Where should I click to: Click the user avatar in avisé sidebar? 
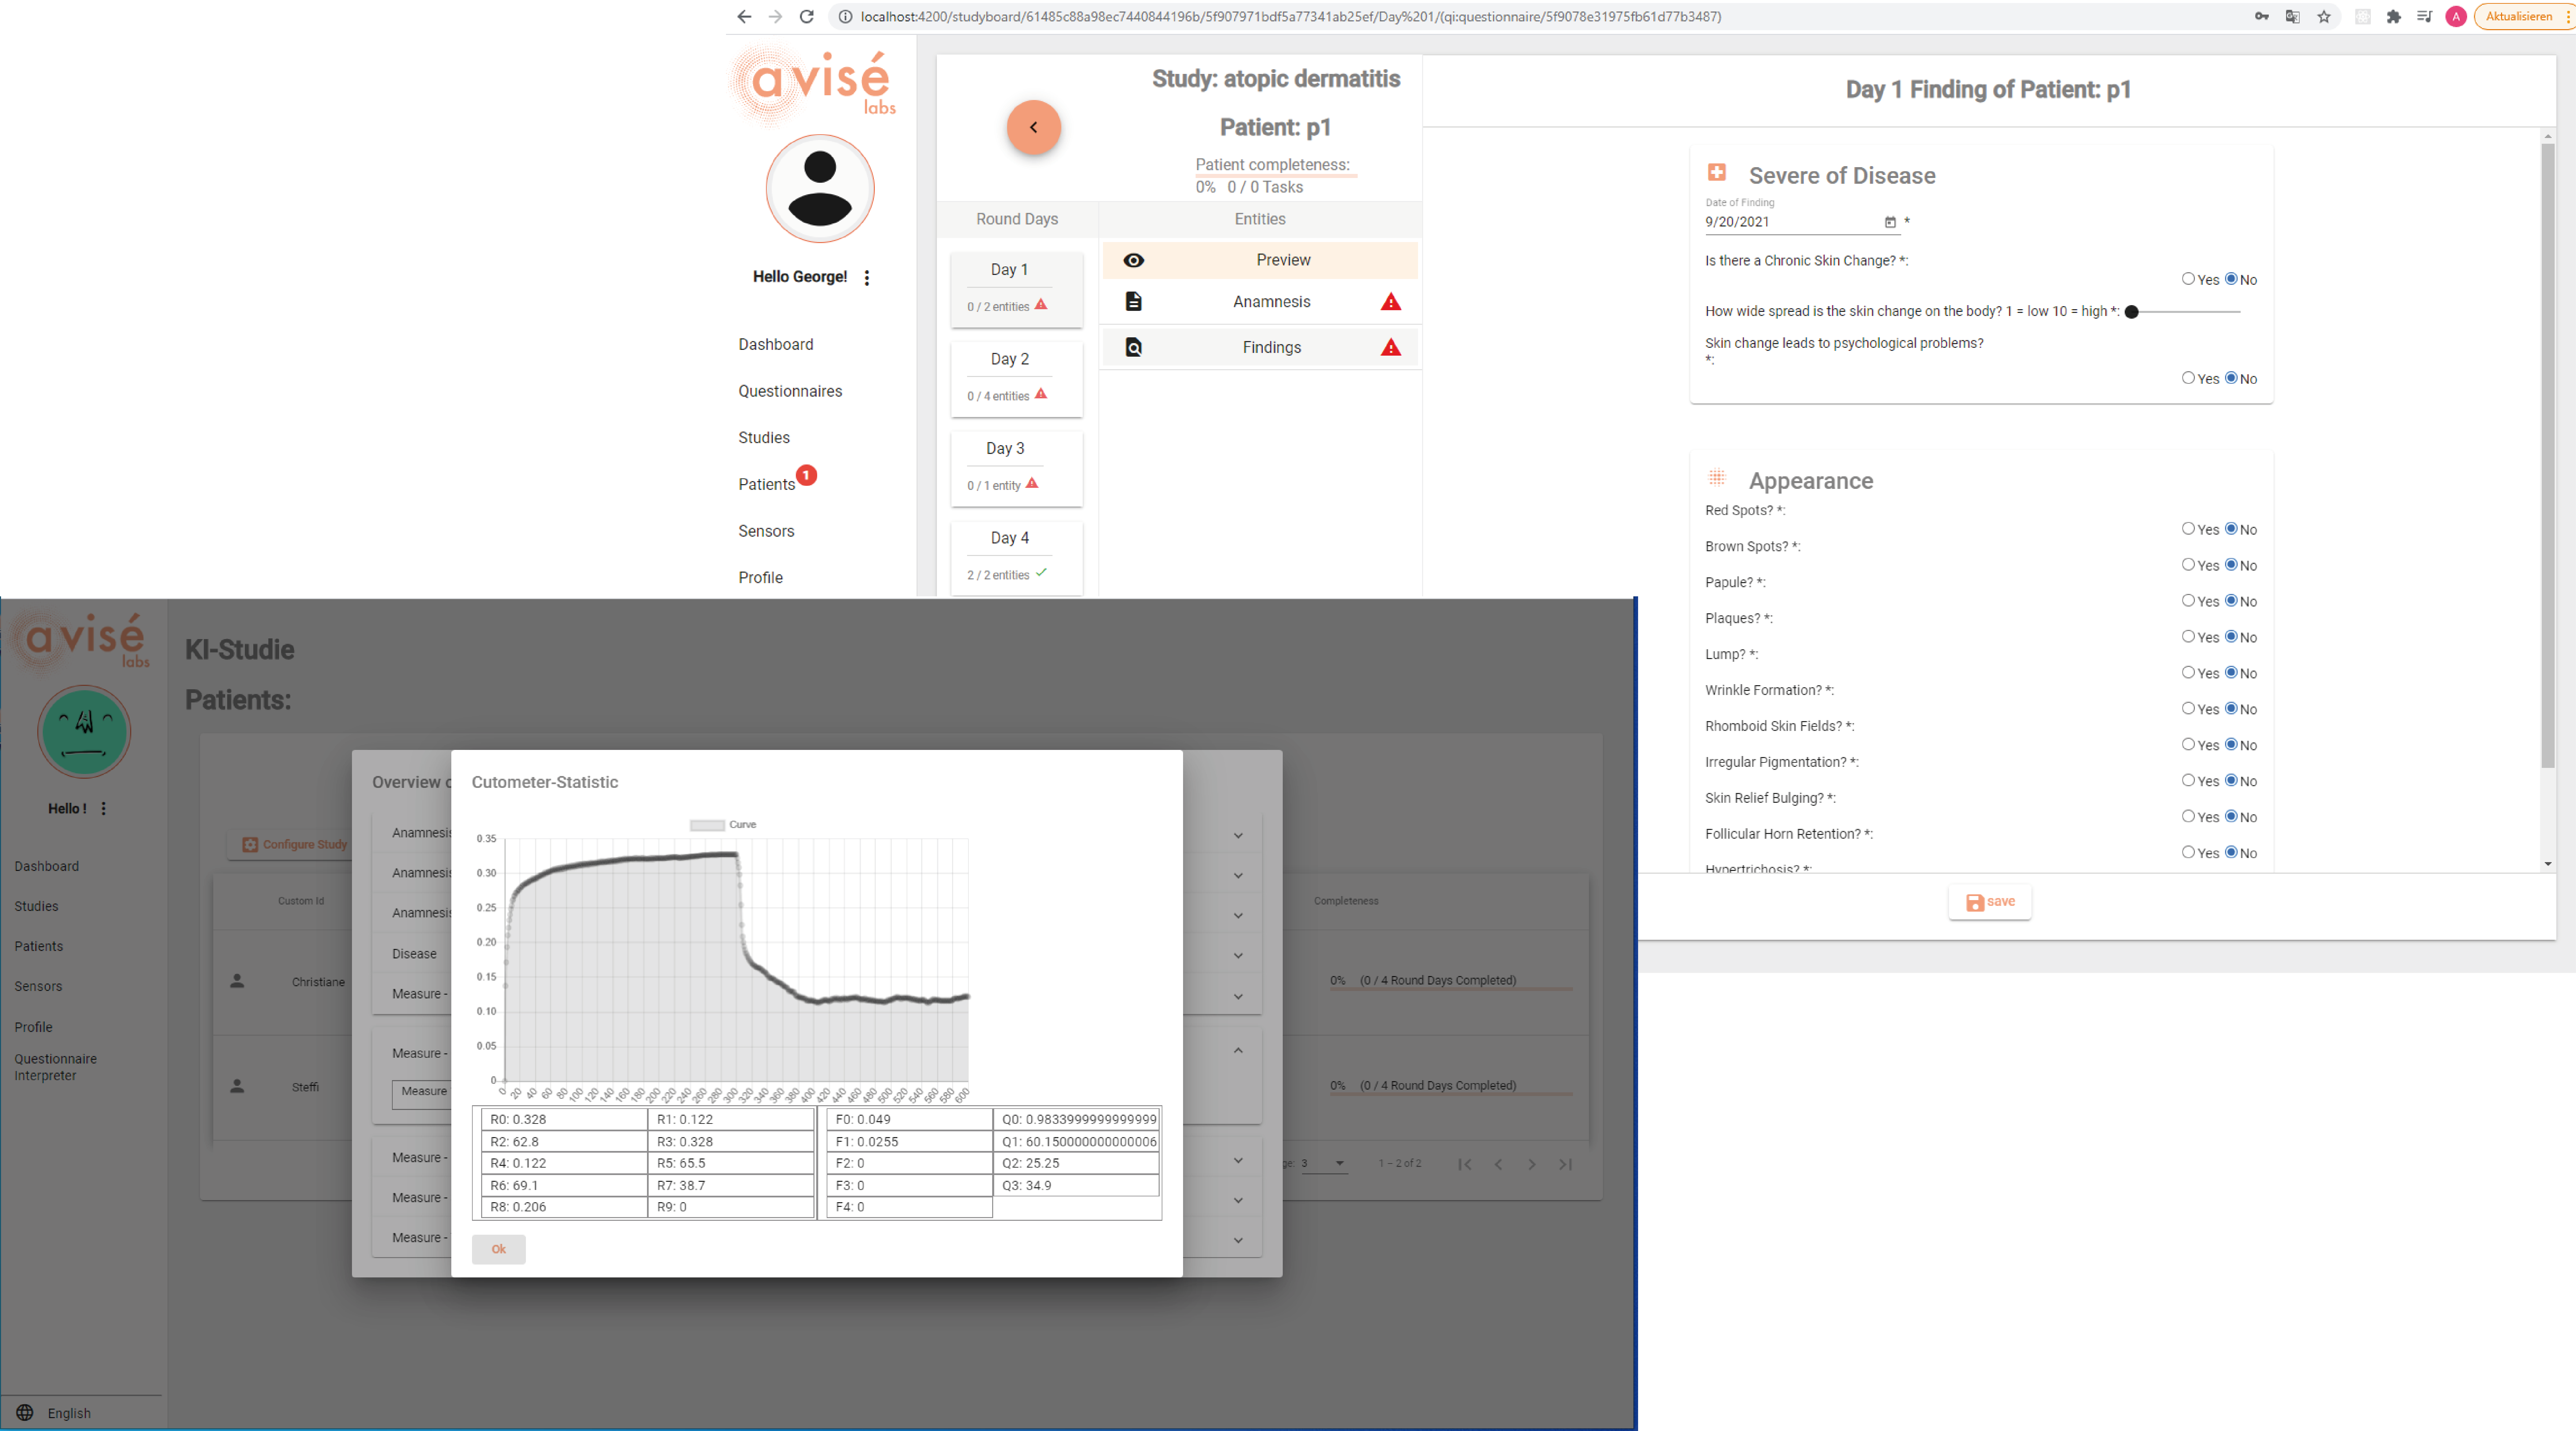[x=820, y=188]
